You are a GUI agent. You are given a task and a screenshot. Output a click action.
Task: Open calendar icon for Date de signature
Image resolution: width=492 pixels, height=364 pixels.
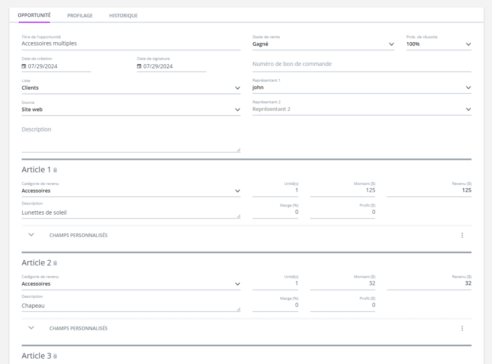[x=139, y=66]
